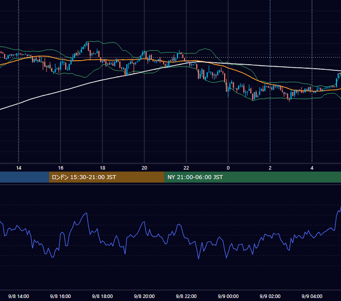Click the '9/8 22:00' date label
The width and height of the screenshot is (341, 301).
pyautogui.click(x=186, y=296)
